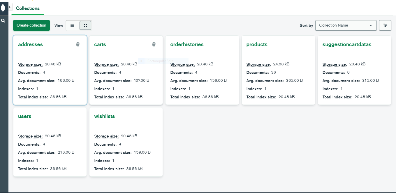Switch to list view
The width and height of the screenshot is (396, 193).
pos(72,25)
